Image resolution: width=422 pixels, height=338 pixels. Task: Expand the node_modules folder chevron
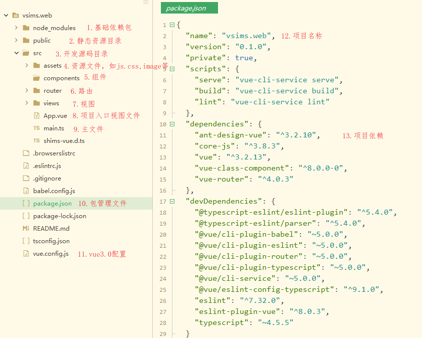[x=16, y=28]
